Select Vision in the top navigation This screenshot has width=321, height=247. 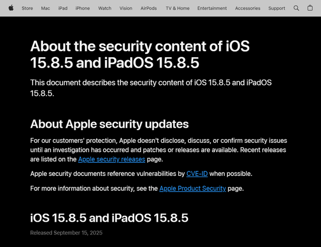(x=126, y=8)
